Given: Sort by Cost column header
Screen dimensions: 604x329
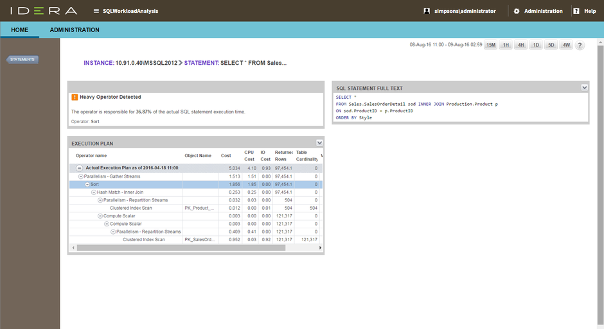Looking at the screenshot, I should point(226,156).
